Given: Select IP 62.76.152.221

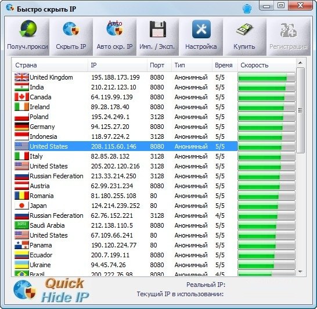Looking at the screenshot, I should tap(111, 215).
